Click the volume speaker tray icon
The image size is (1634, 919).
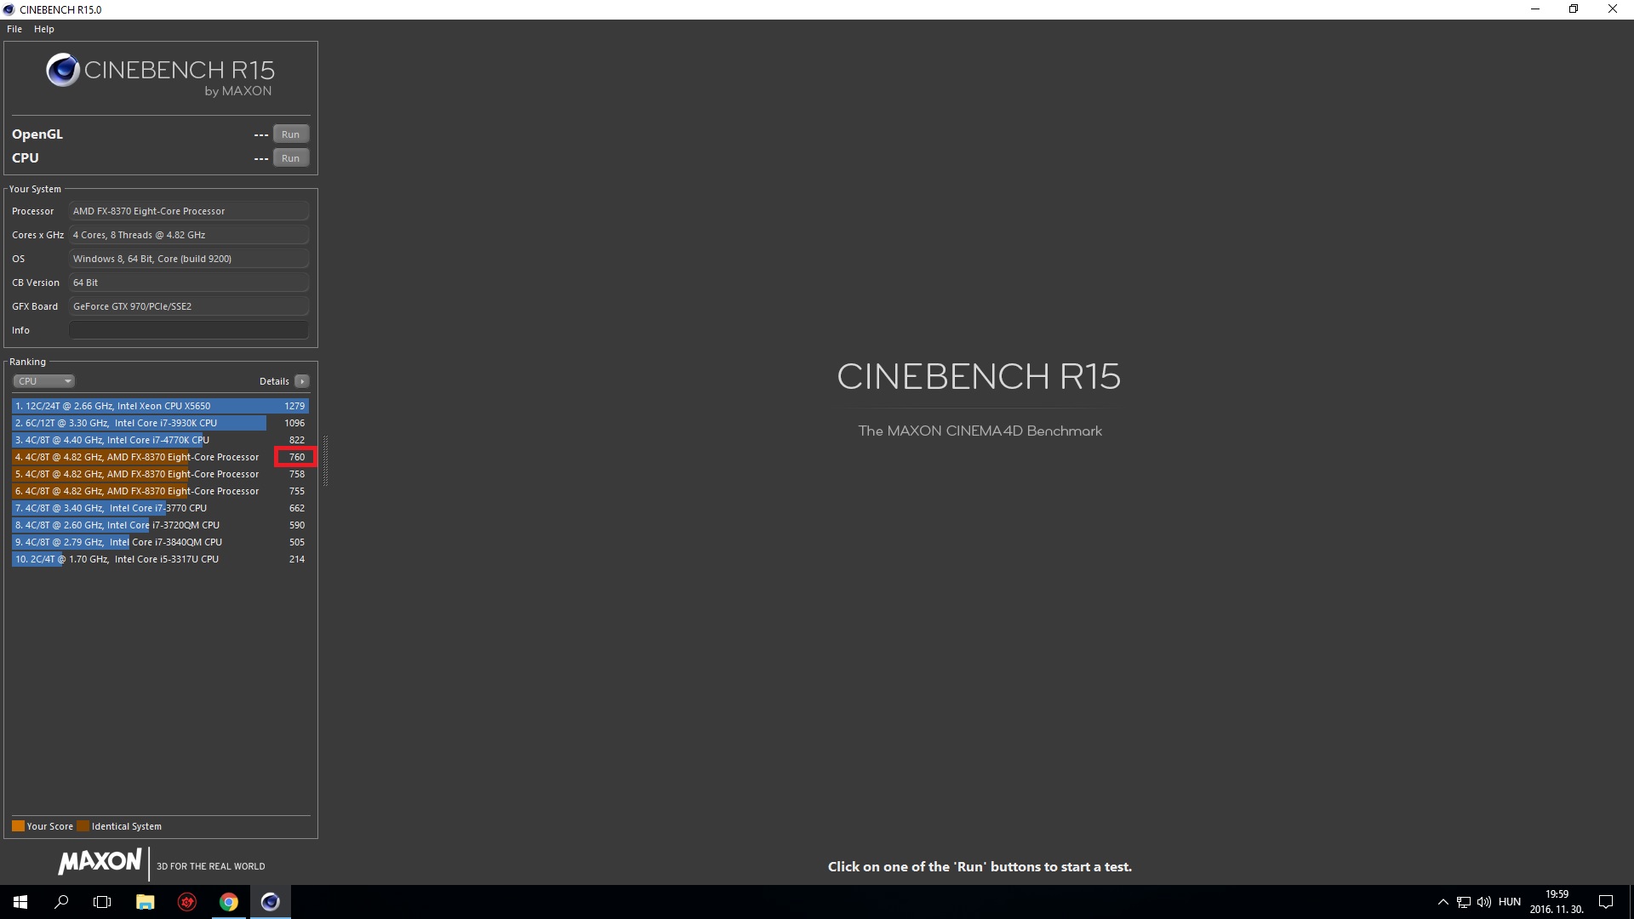(1484, 902)
